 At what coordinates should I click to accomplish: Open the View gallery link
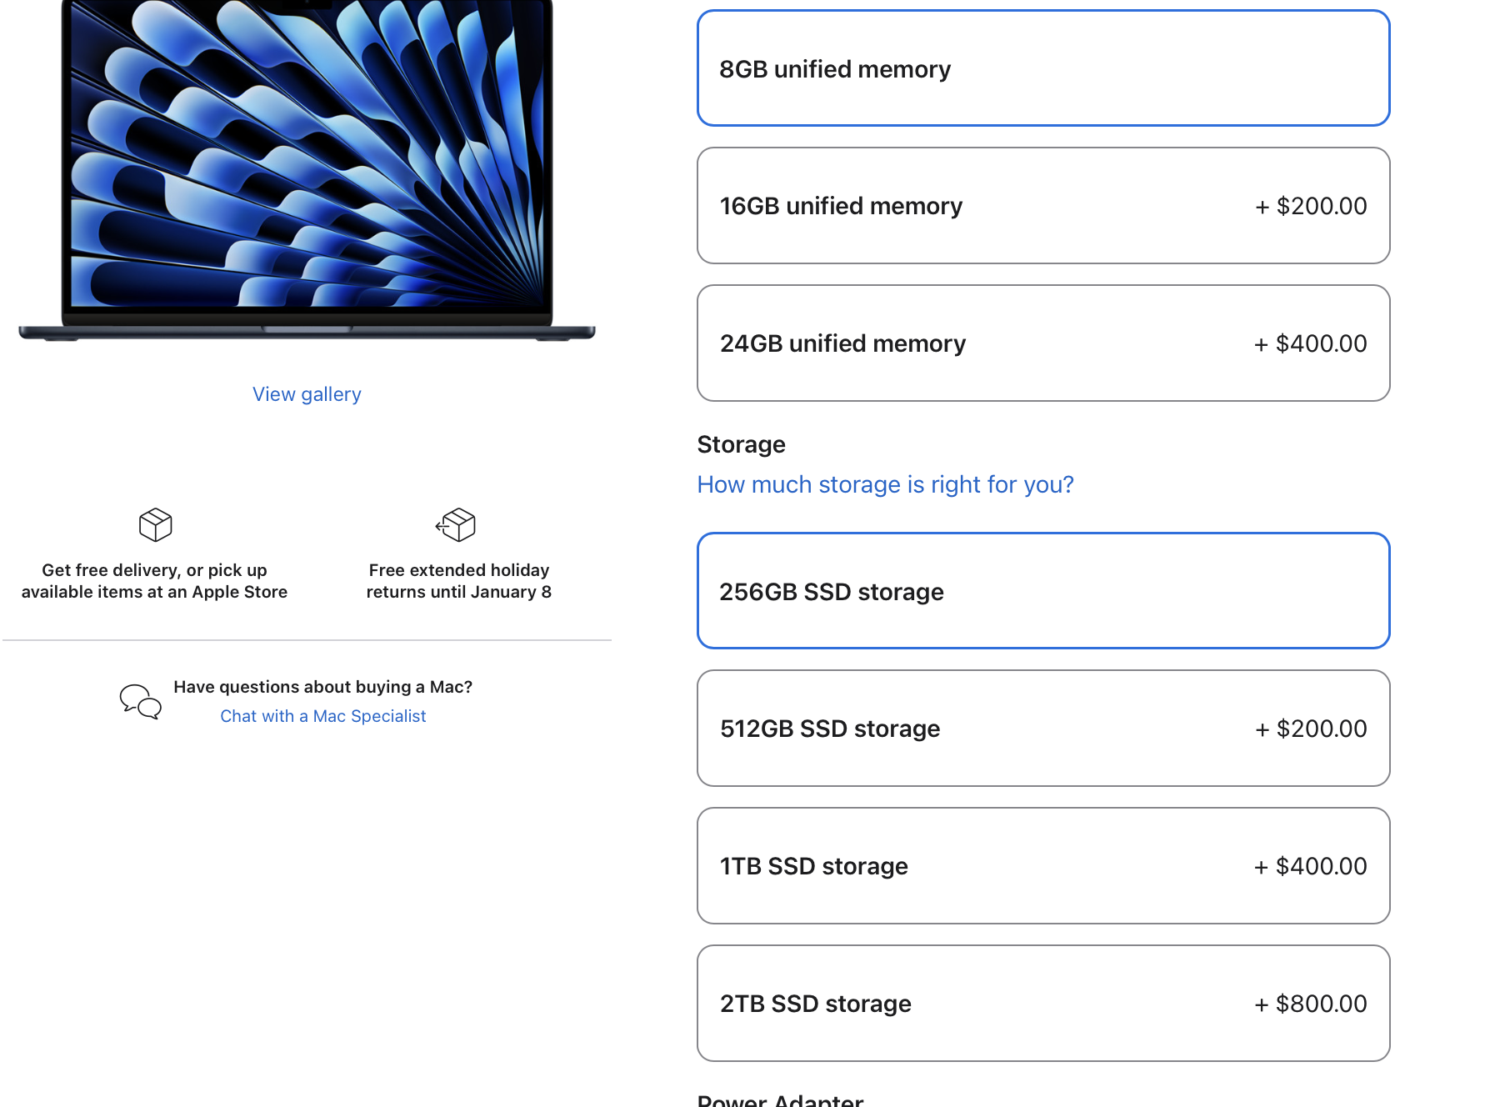(x=307, y=394)
